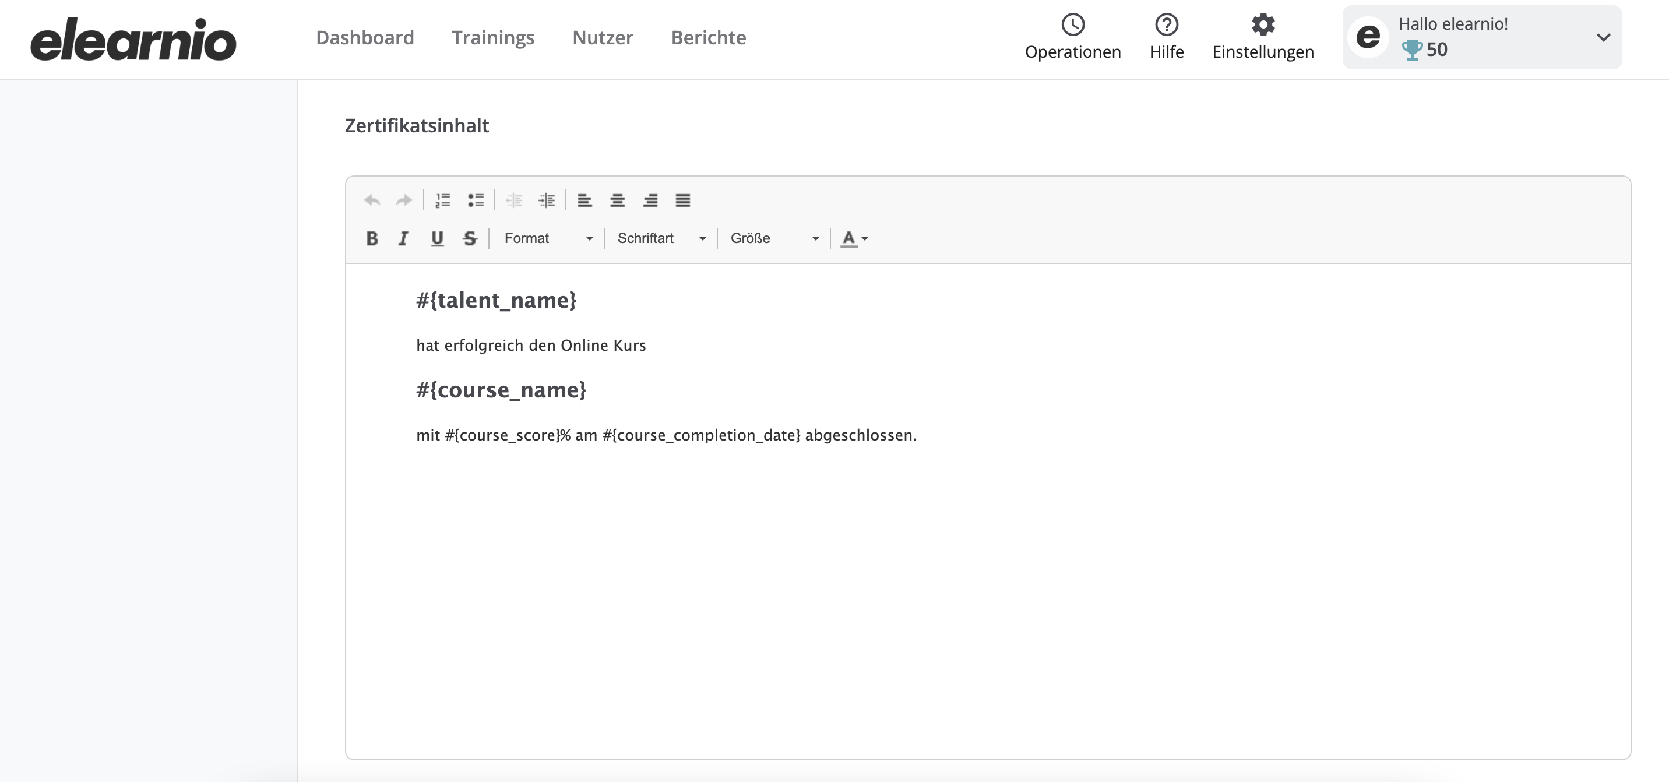Toggle underline formatting
Viewport: 1669px width, 782px height.
click(437, 238)
